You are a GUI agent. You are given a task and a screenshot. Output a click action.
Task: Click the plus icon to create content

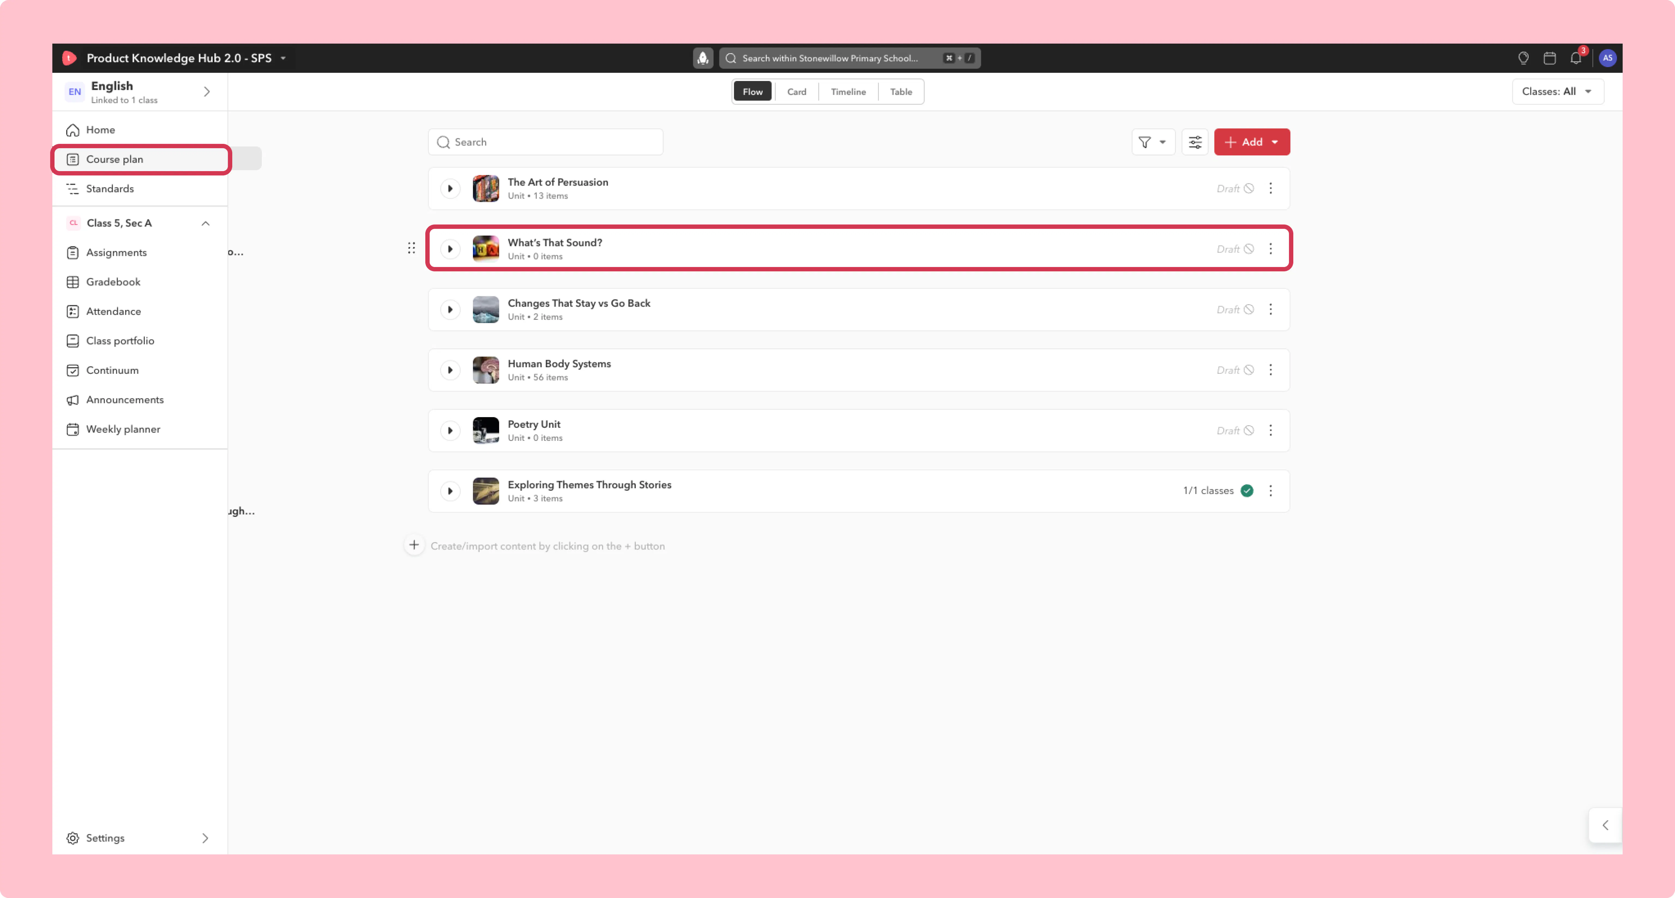(x=414, y=545)
